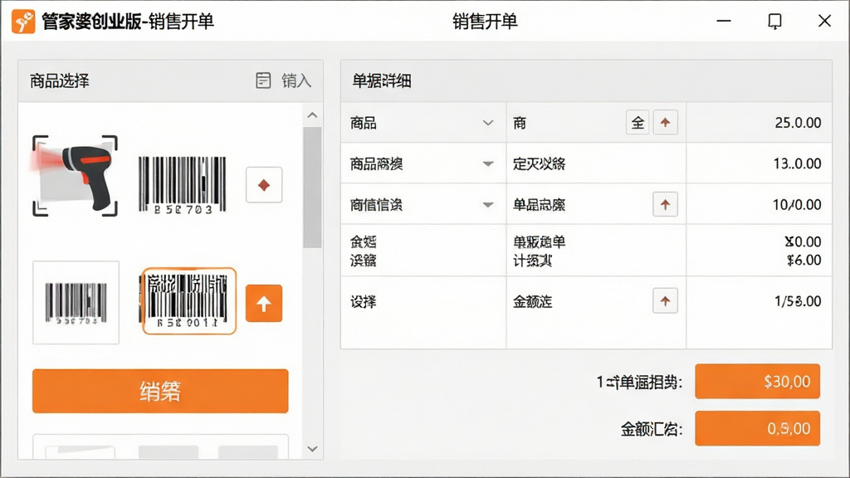
Task: Click the product panel scrollbar thumb
Action: [312, 188]
